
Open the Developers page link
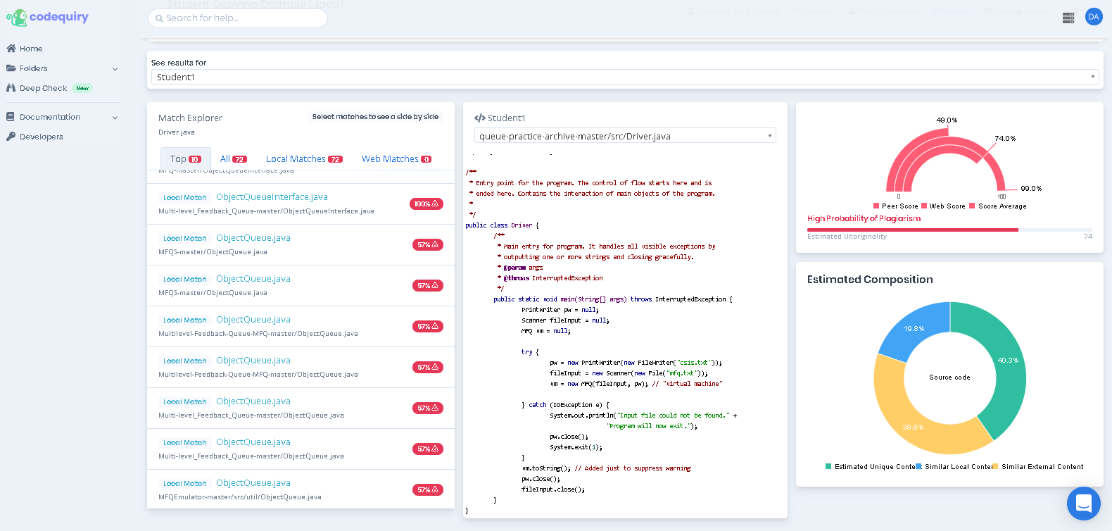tap(42, 137)
